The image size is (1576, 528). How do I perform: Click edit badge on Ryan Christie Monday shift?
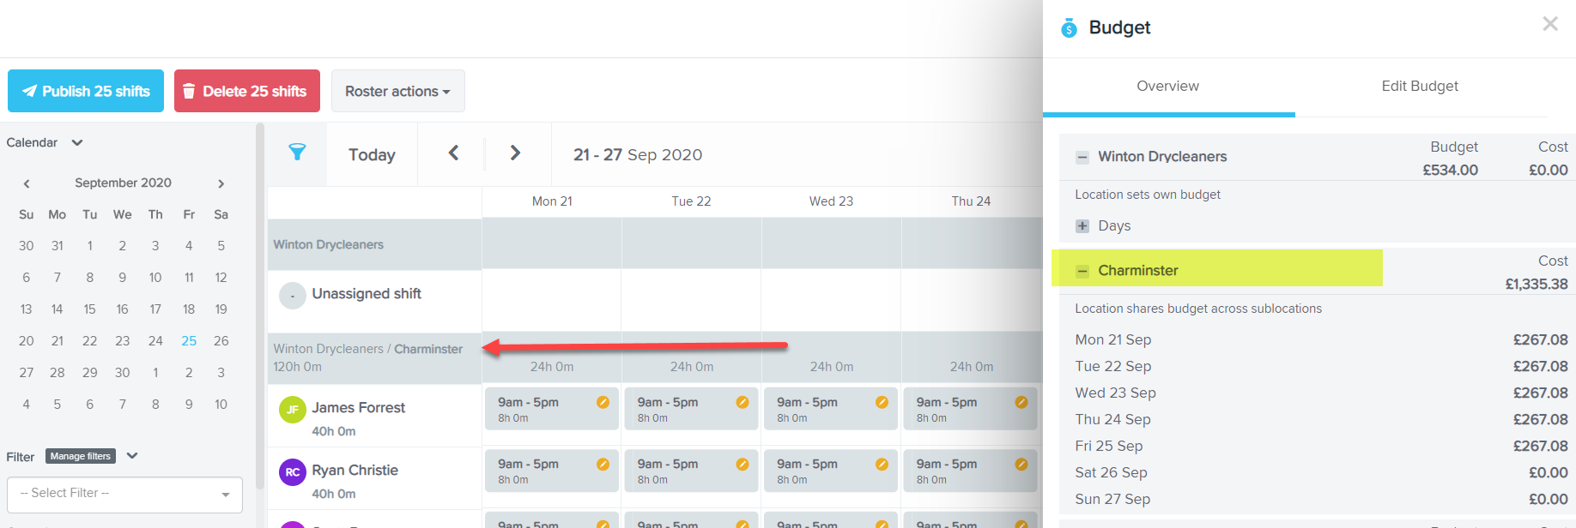(x=603, y=464)
